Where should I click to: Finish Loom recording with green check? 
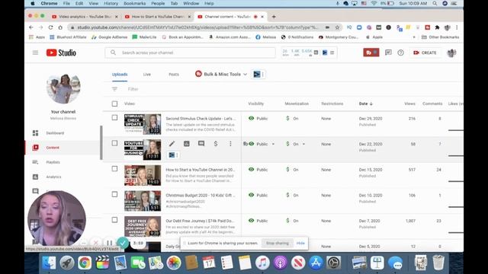coord(123,243)
